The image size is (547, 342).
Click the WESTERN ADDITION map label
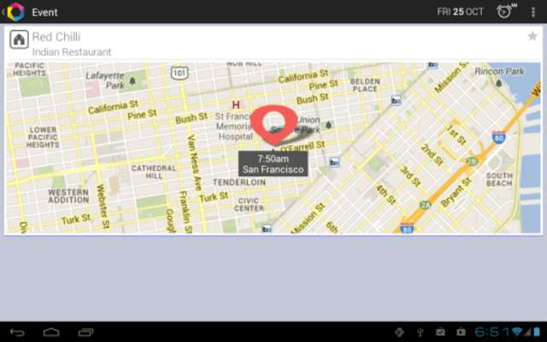[68, 196]
